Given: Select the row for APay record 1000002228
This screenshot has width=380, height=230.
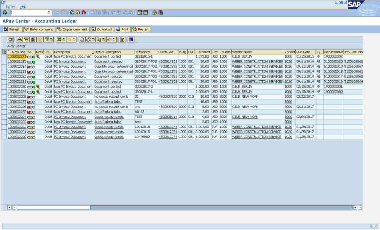Looking at the screenshot, I should pos(4,97).
